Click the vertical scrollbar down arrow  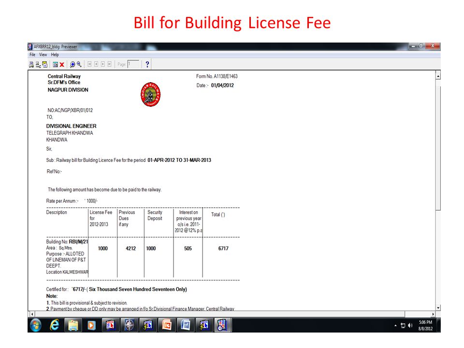point(438,308)
